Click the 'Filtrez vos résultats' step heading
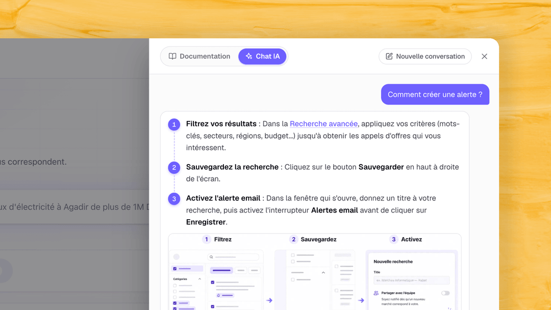551x310 pixels. pos(221,124)
